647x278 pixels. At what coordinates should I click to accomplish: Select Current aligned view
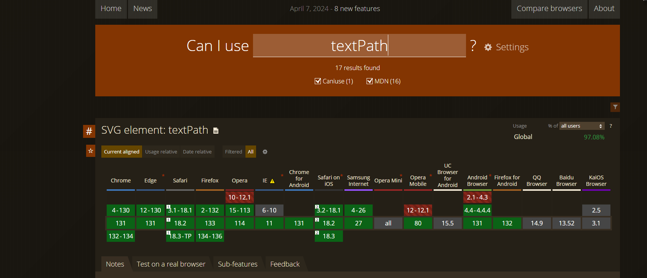[x=122, y=152]
